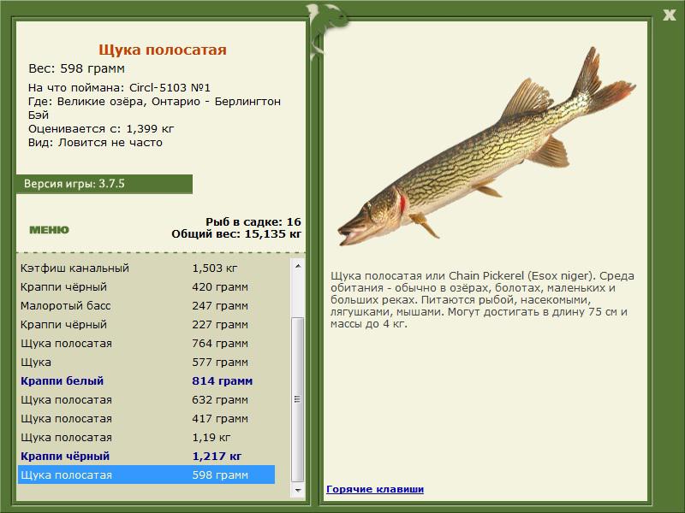
Task: Select Краппи чёрный 1,217 кг row
Action: (x=146, y=456)
